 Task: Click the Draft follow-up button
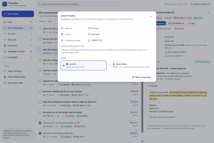click(176, 23)
